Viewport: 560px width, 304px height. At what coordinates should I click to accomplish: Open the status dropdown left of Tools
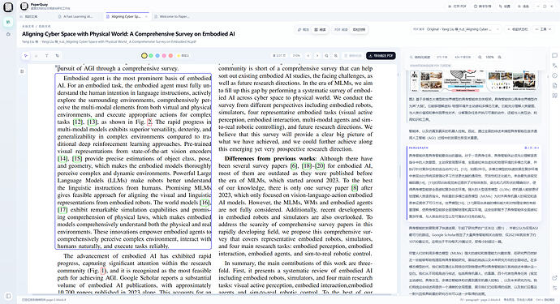[x=517, y=29]
